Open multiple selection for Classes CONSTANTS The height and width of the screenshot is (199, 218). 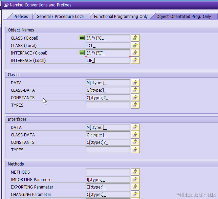[135, 97]
